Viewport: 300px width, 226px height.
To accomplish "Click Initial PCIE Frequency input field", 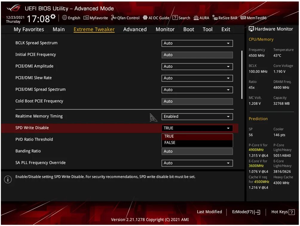I will coord(197,55).
